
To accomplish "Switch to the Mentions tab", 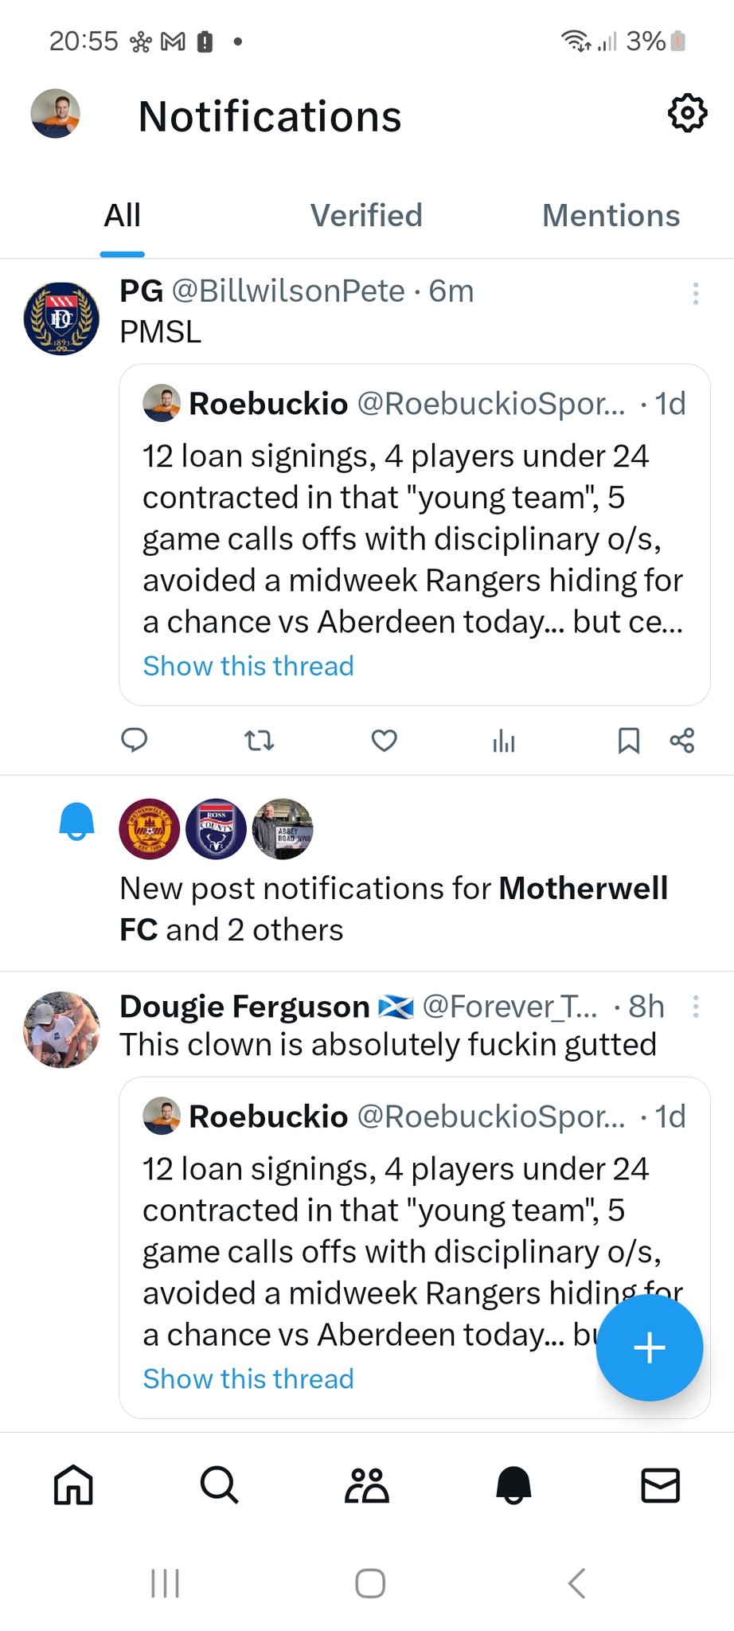I will coord(611,216).
